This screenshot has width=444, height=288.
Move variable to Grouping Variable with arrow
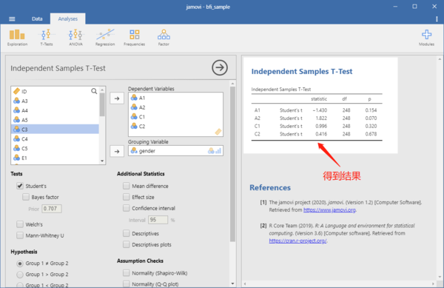pyautogui.click(x=117, y=151)
